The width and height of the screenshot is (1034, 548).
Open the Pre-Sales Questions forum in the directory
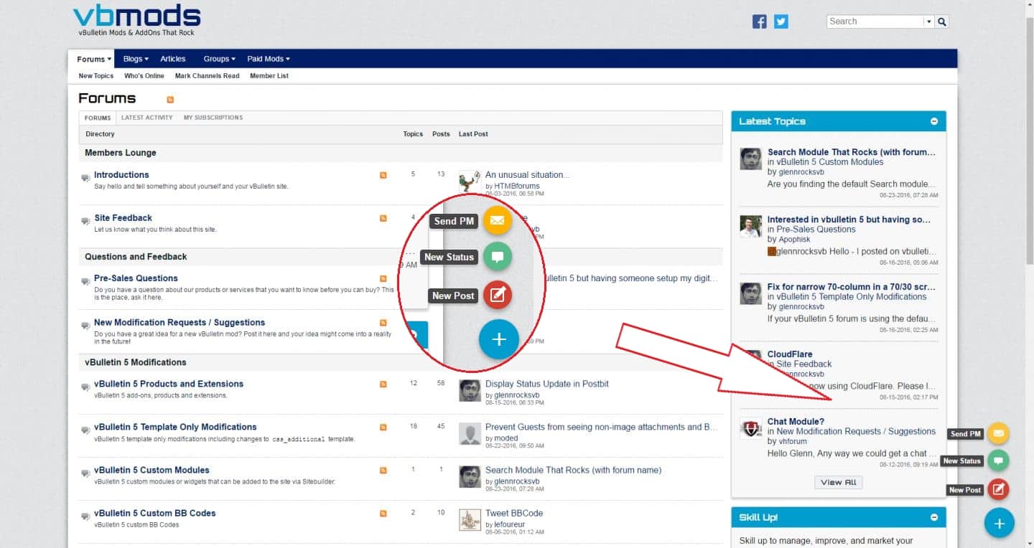pyautogui.click(x=136, y=278)
